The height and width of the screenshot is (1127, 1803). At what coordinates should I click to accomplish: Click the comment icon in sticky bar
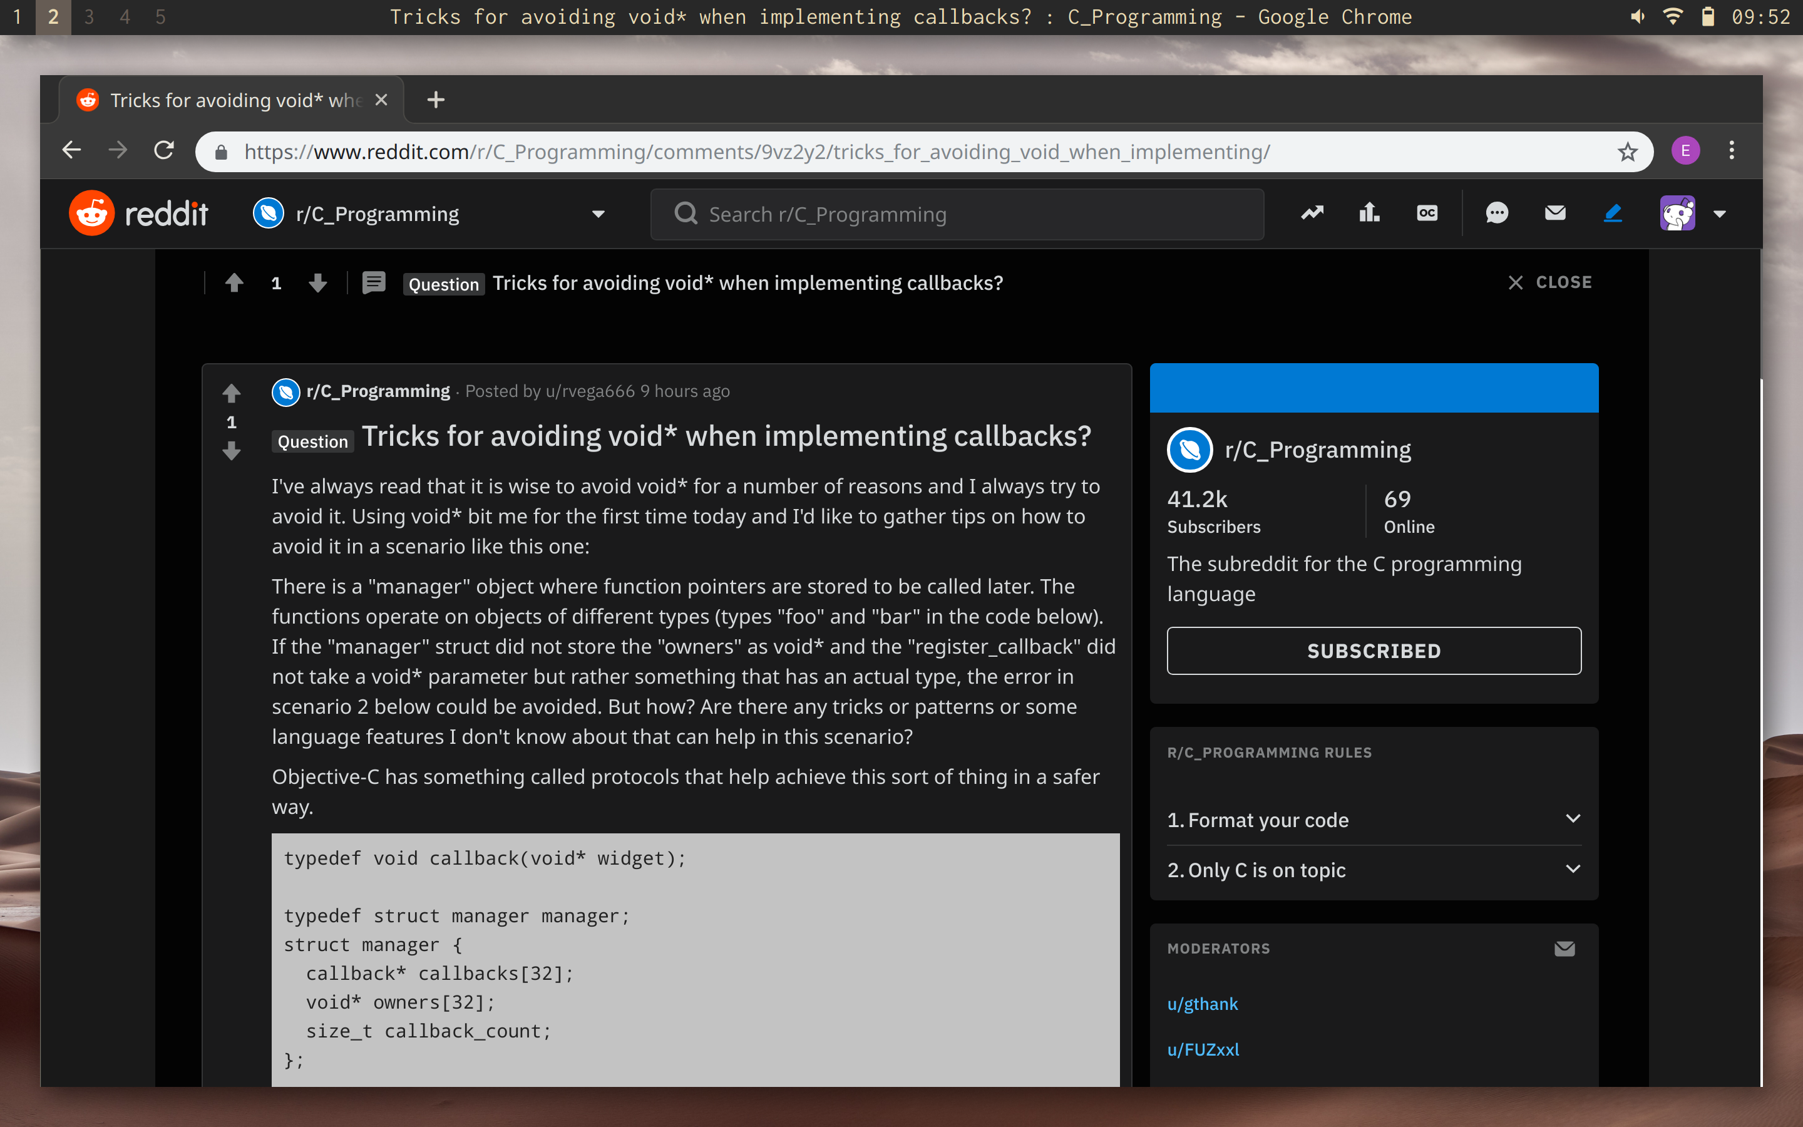(374, 283)
